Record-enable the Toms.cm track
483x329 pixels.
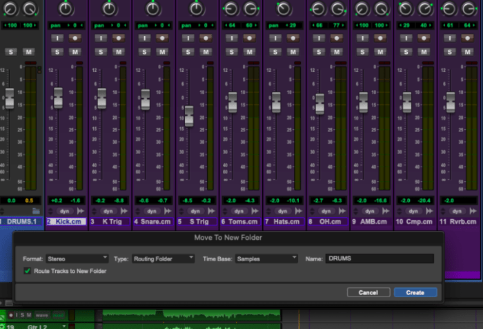point(250,38)
